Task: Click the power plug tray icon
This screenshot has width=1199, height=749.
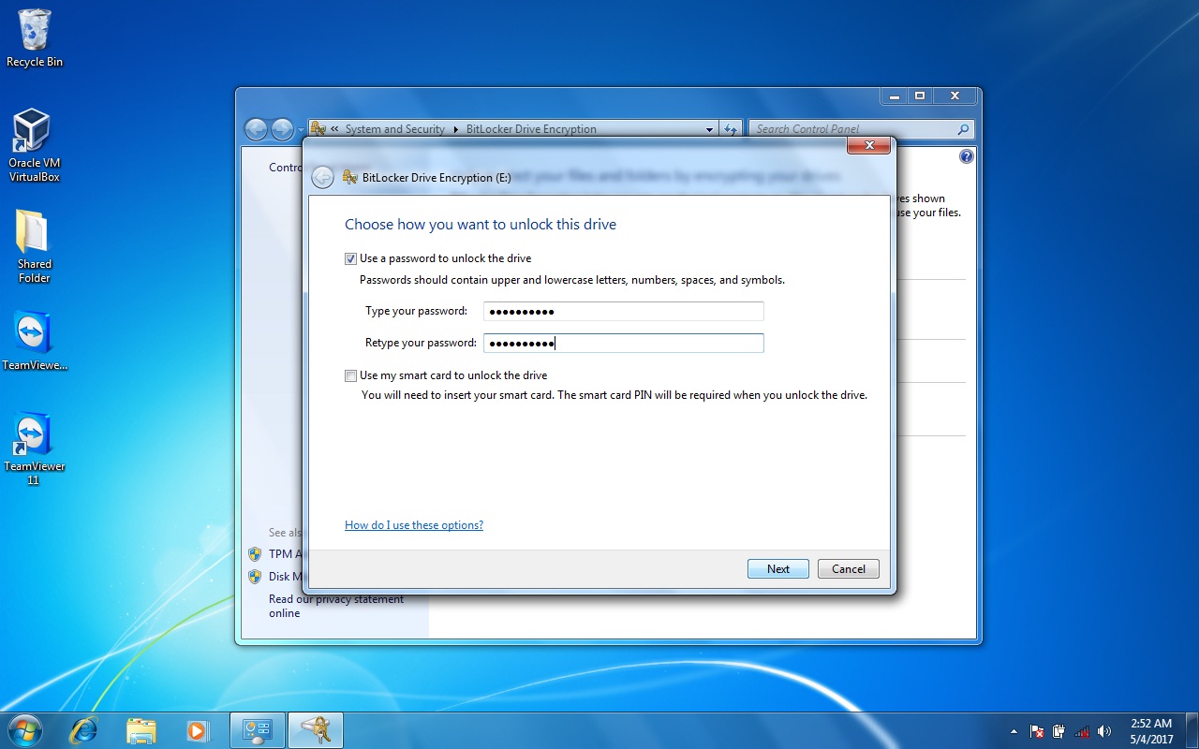Action: click(x=1059, y=731)
